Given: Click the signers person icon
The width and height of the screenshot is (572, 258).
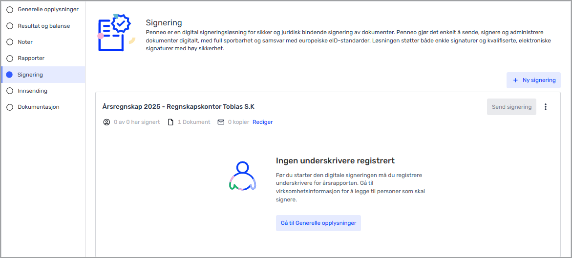Looking at the screenshot, I should click(106, 122).
